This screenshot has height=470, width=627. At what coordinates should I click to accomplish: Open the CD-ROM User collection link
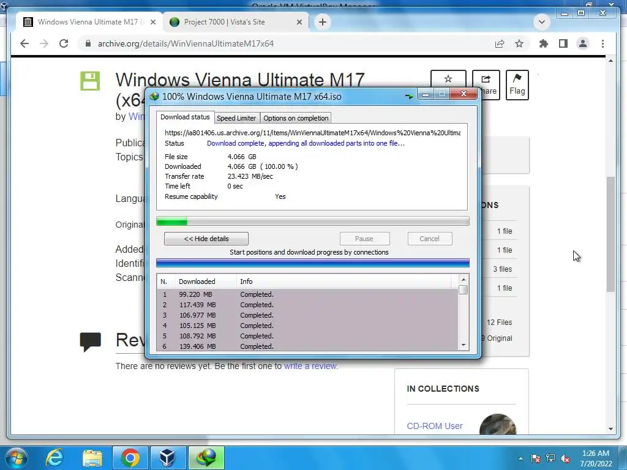point(435,426)
